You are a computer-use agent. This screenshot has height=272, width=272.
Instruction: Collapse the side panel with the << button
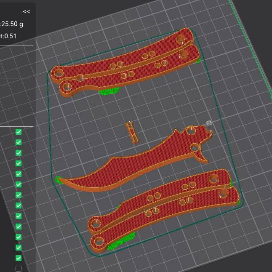click(x=27, y=12)
